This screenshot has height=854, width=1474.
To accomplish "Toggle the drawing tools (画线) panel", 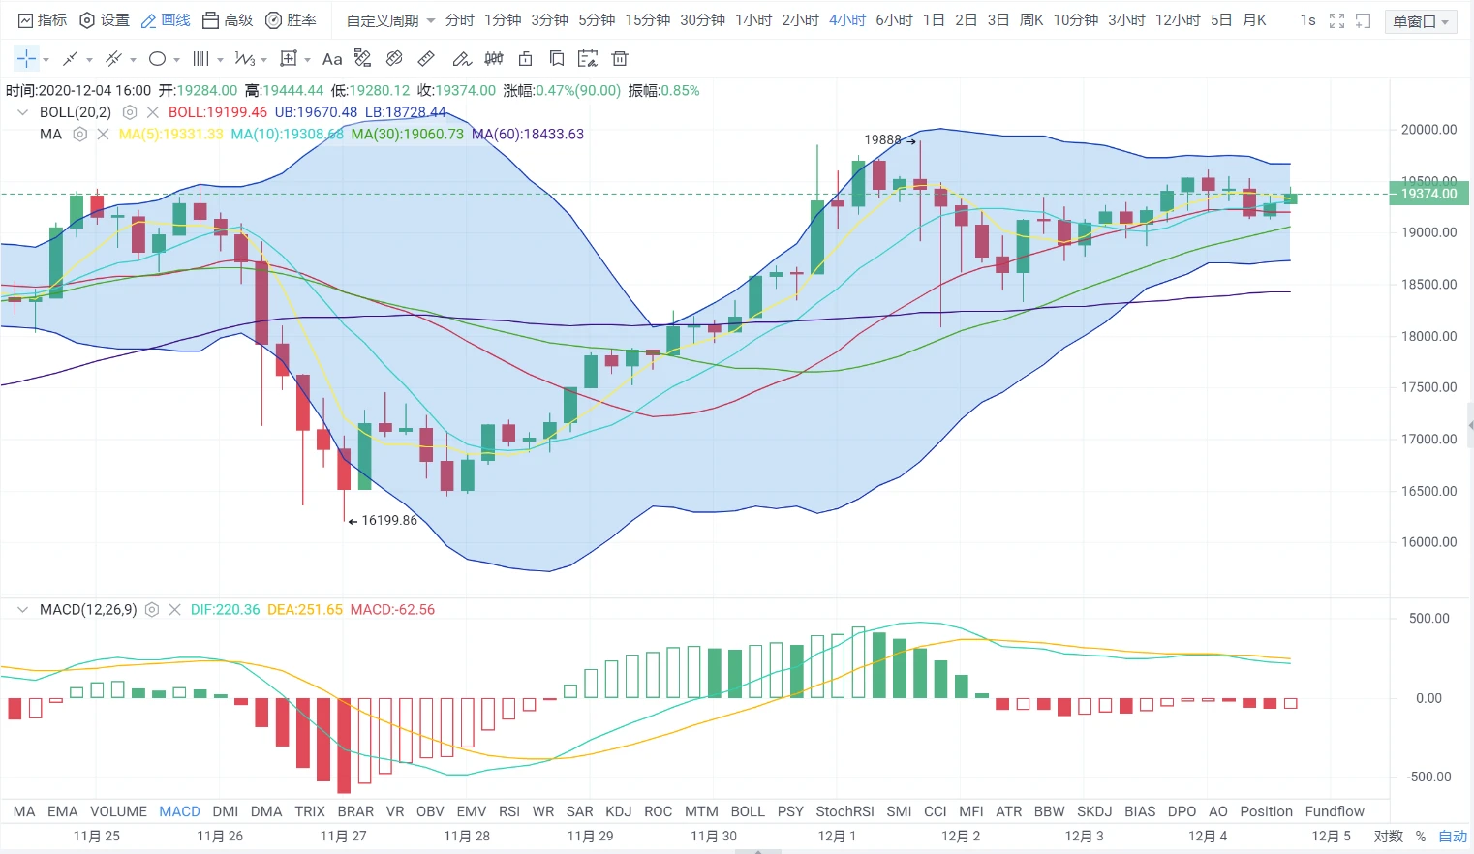I will tap(166, 20).
